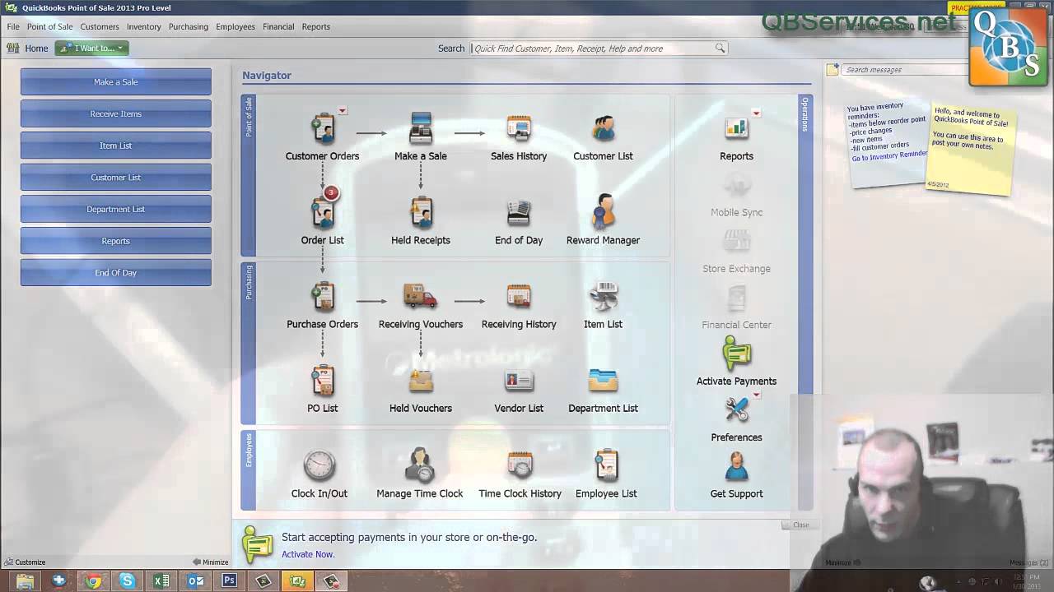
Task: Click the Receive Items sidebar button
Action: (x=116, y=113)
